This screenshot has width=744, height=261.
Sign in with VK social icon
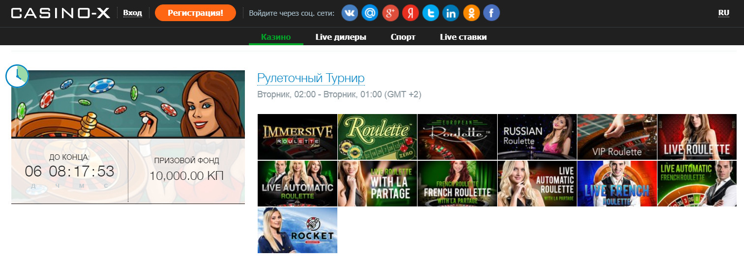[x=350, y=13]
